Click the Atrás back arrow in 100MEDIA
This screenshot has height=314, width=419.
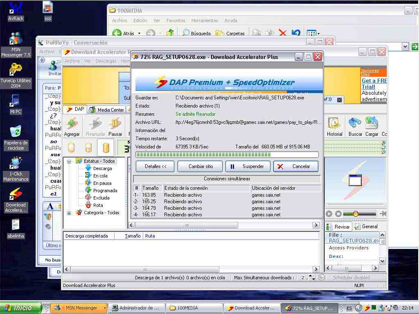point(123,33)
